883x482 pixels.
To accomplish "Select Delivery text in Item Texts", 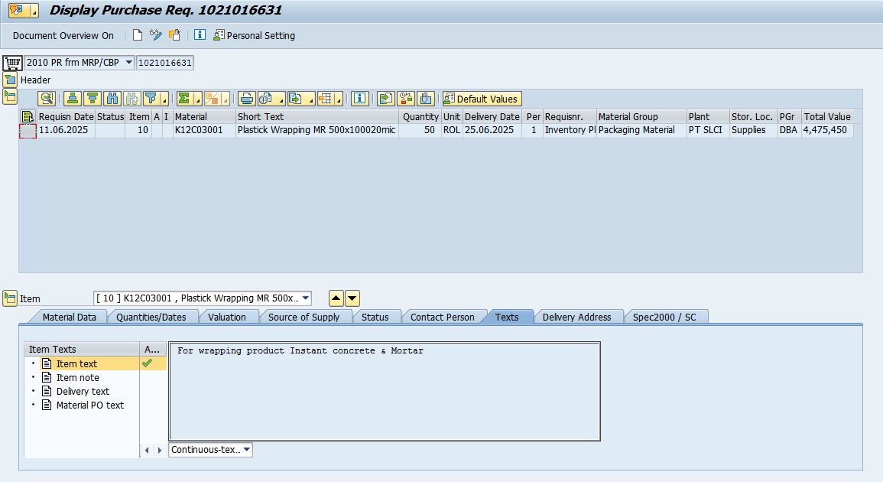I will 83,391.
